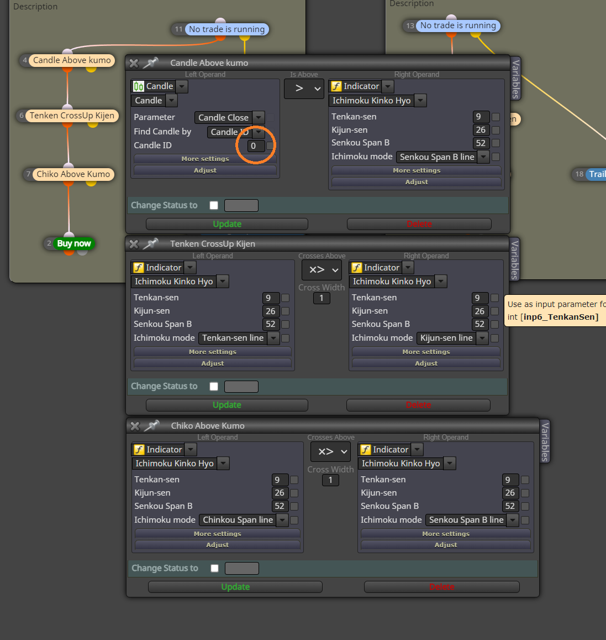The height and width of the screenshot is (640, 606).
Task: Open Candle Close parameter dropdown
Action: click(x=259, y=118)
